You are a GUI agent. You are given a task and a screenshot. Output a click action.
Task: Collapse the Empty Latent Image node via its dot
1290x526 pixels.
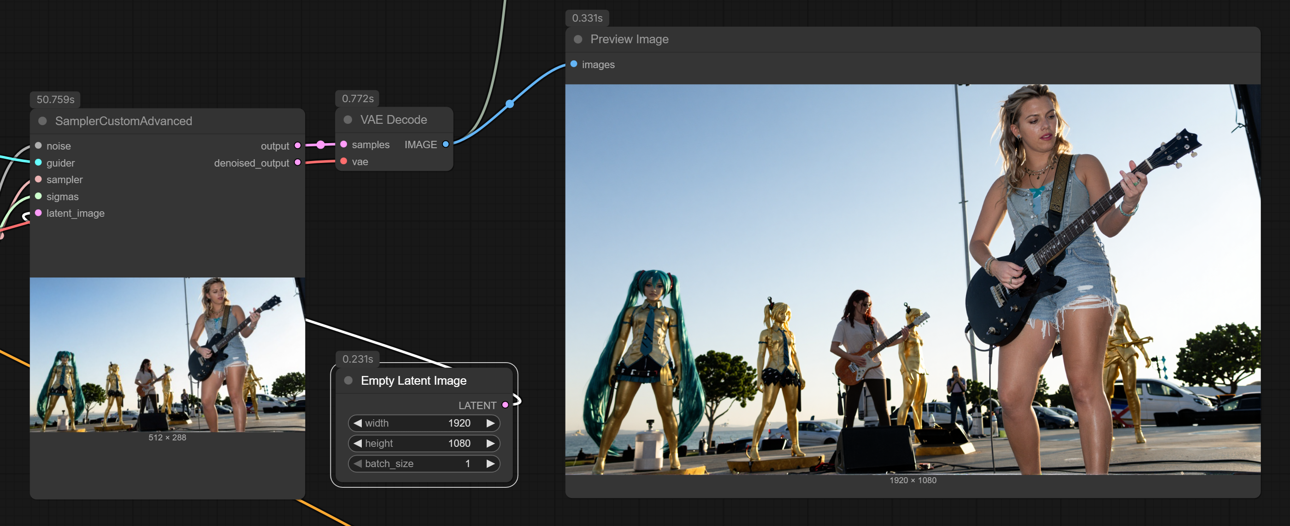[348, 381]
